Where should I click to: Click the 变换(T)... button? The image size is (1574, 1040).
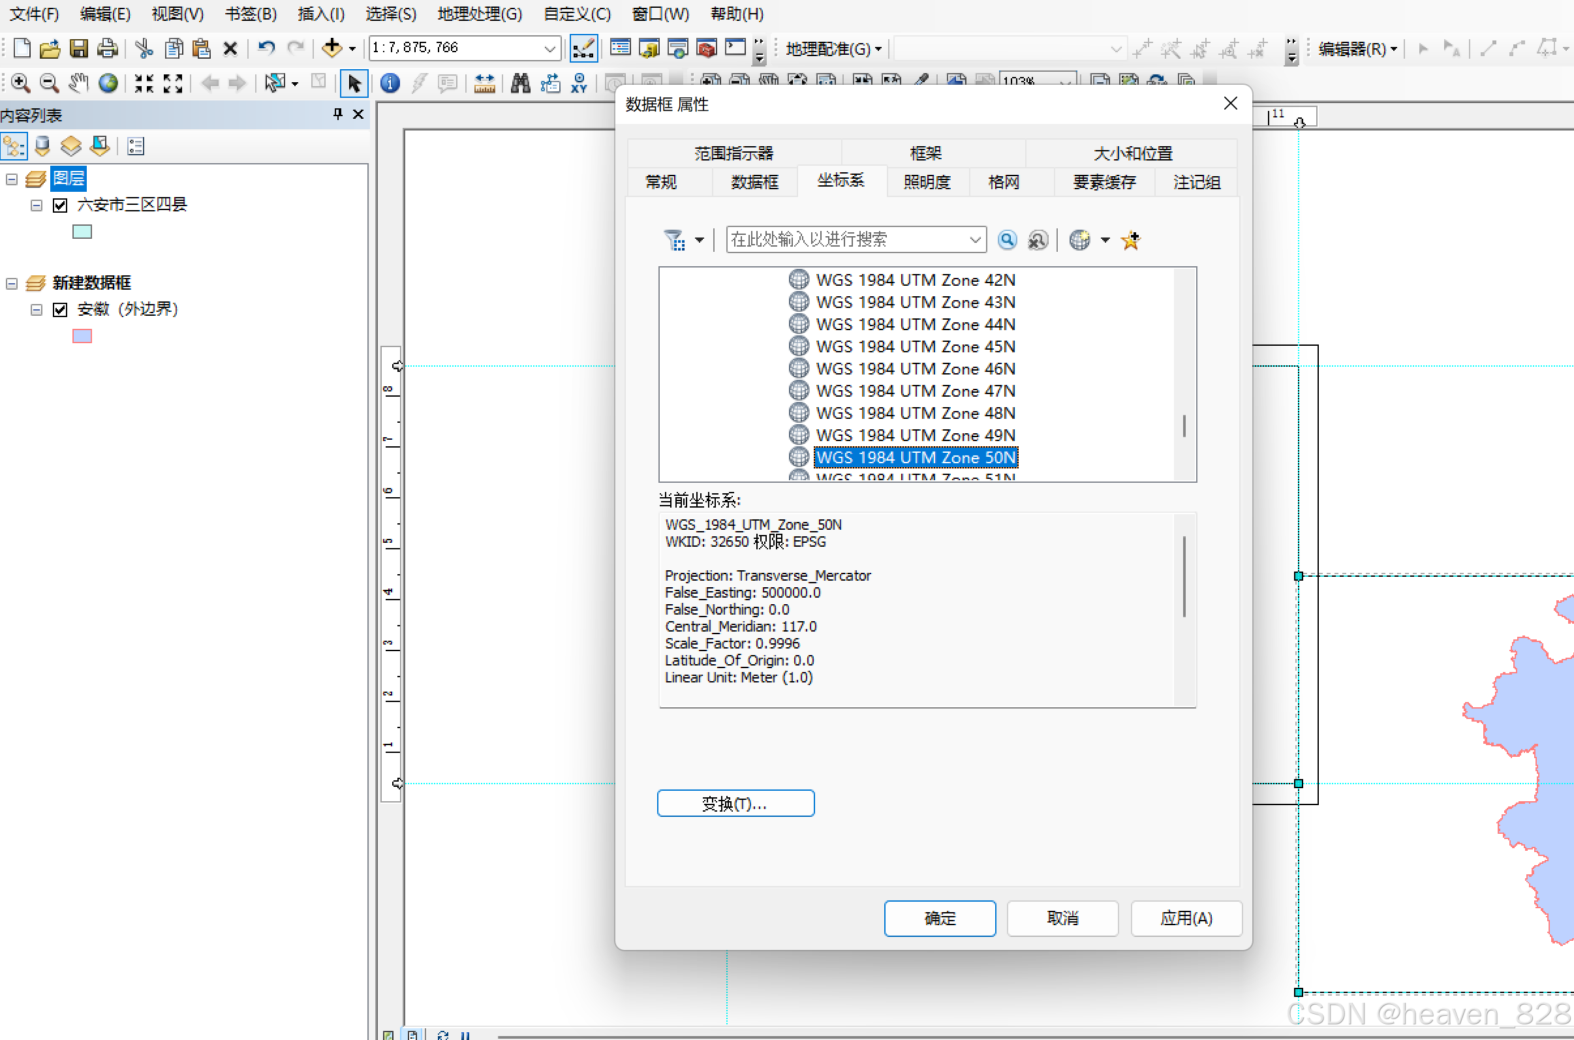(x=735, y=803)
